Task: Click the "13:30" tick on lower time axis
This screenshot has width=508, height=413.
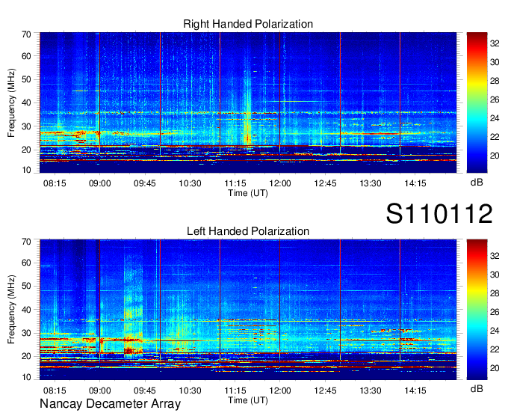Action: coord(371,391)
